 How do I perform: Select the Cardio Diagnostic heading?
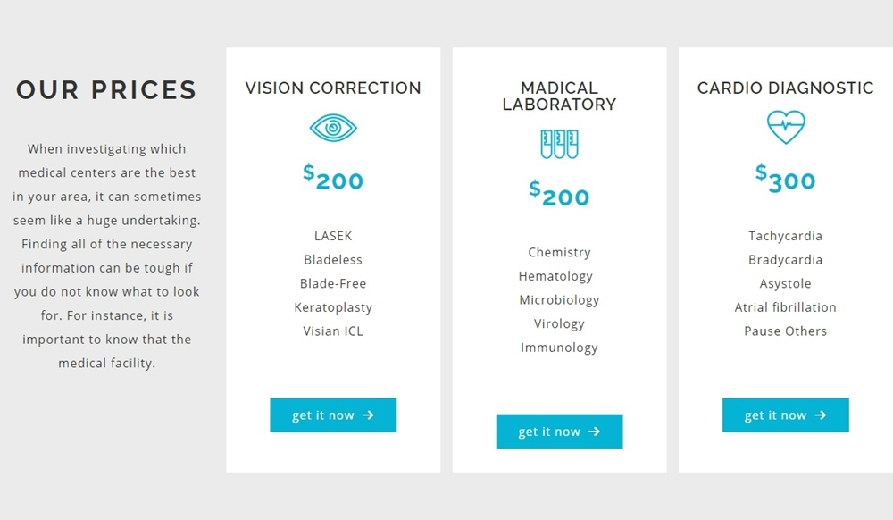click(x=785, y=88)
